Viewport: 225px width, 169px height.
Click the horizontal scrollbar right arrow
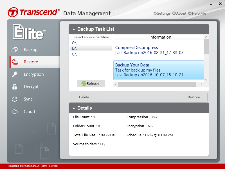coord(201,84)
